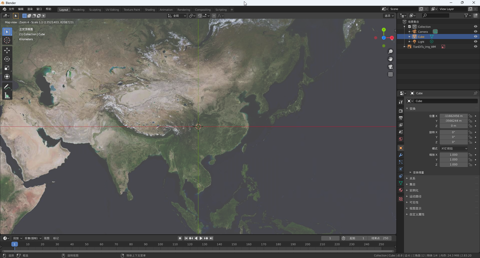The width and height of the screenshot is (480, 258).
Task: Open the Object Data mesh properties tab
Action: click(401, 183)
